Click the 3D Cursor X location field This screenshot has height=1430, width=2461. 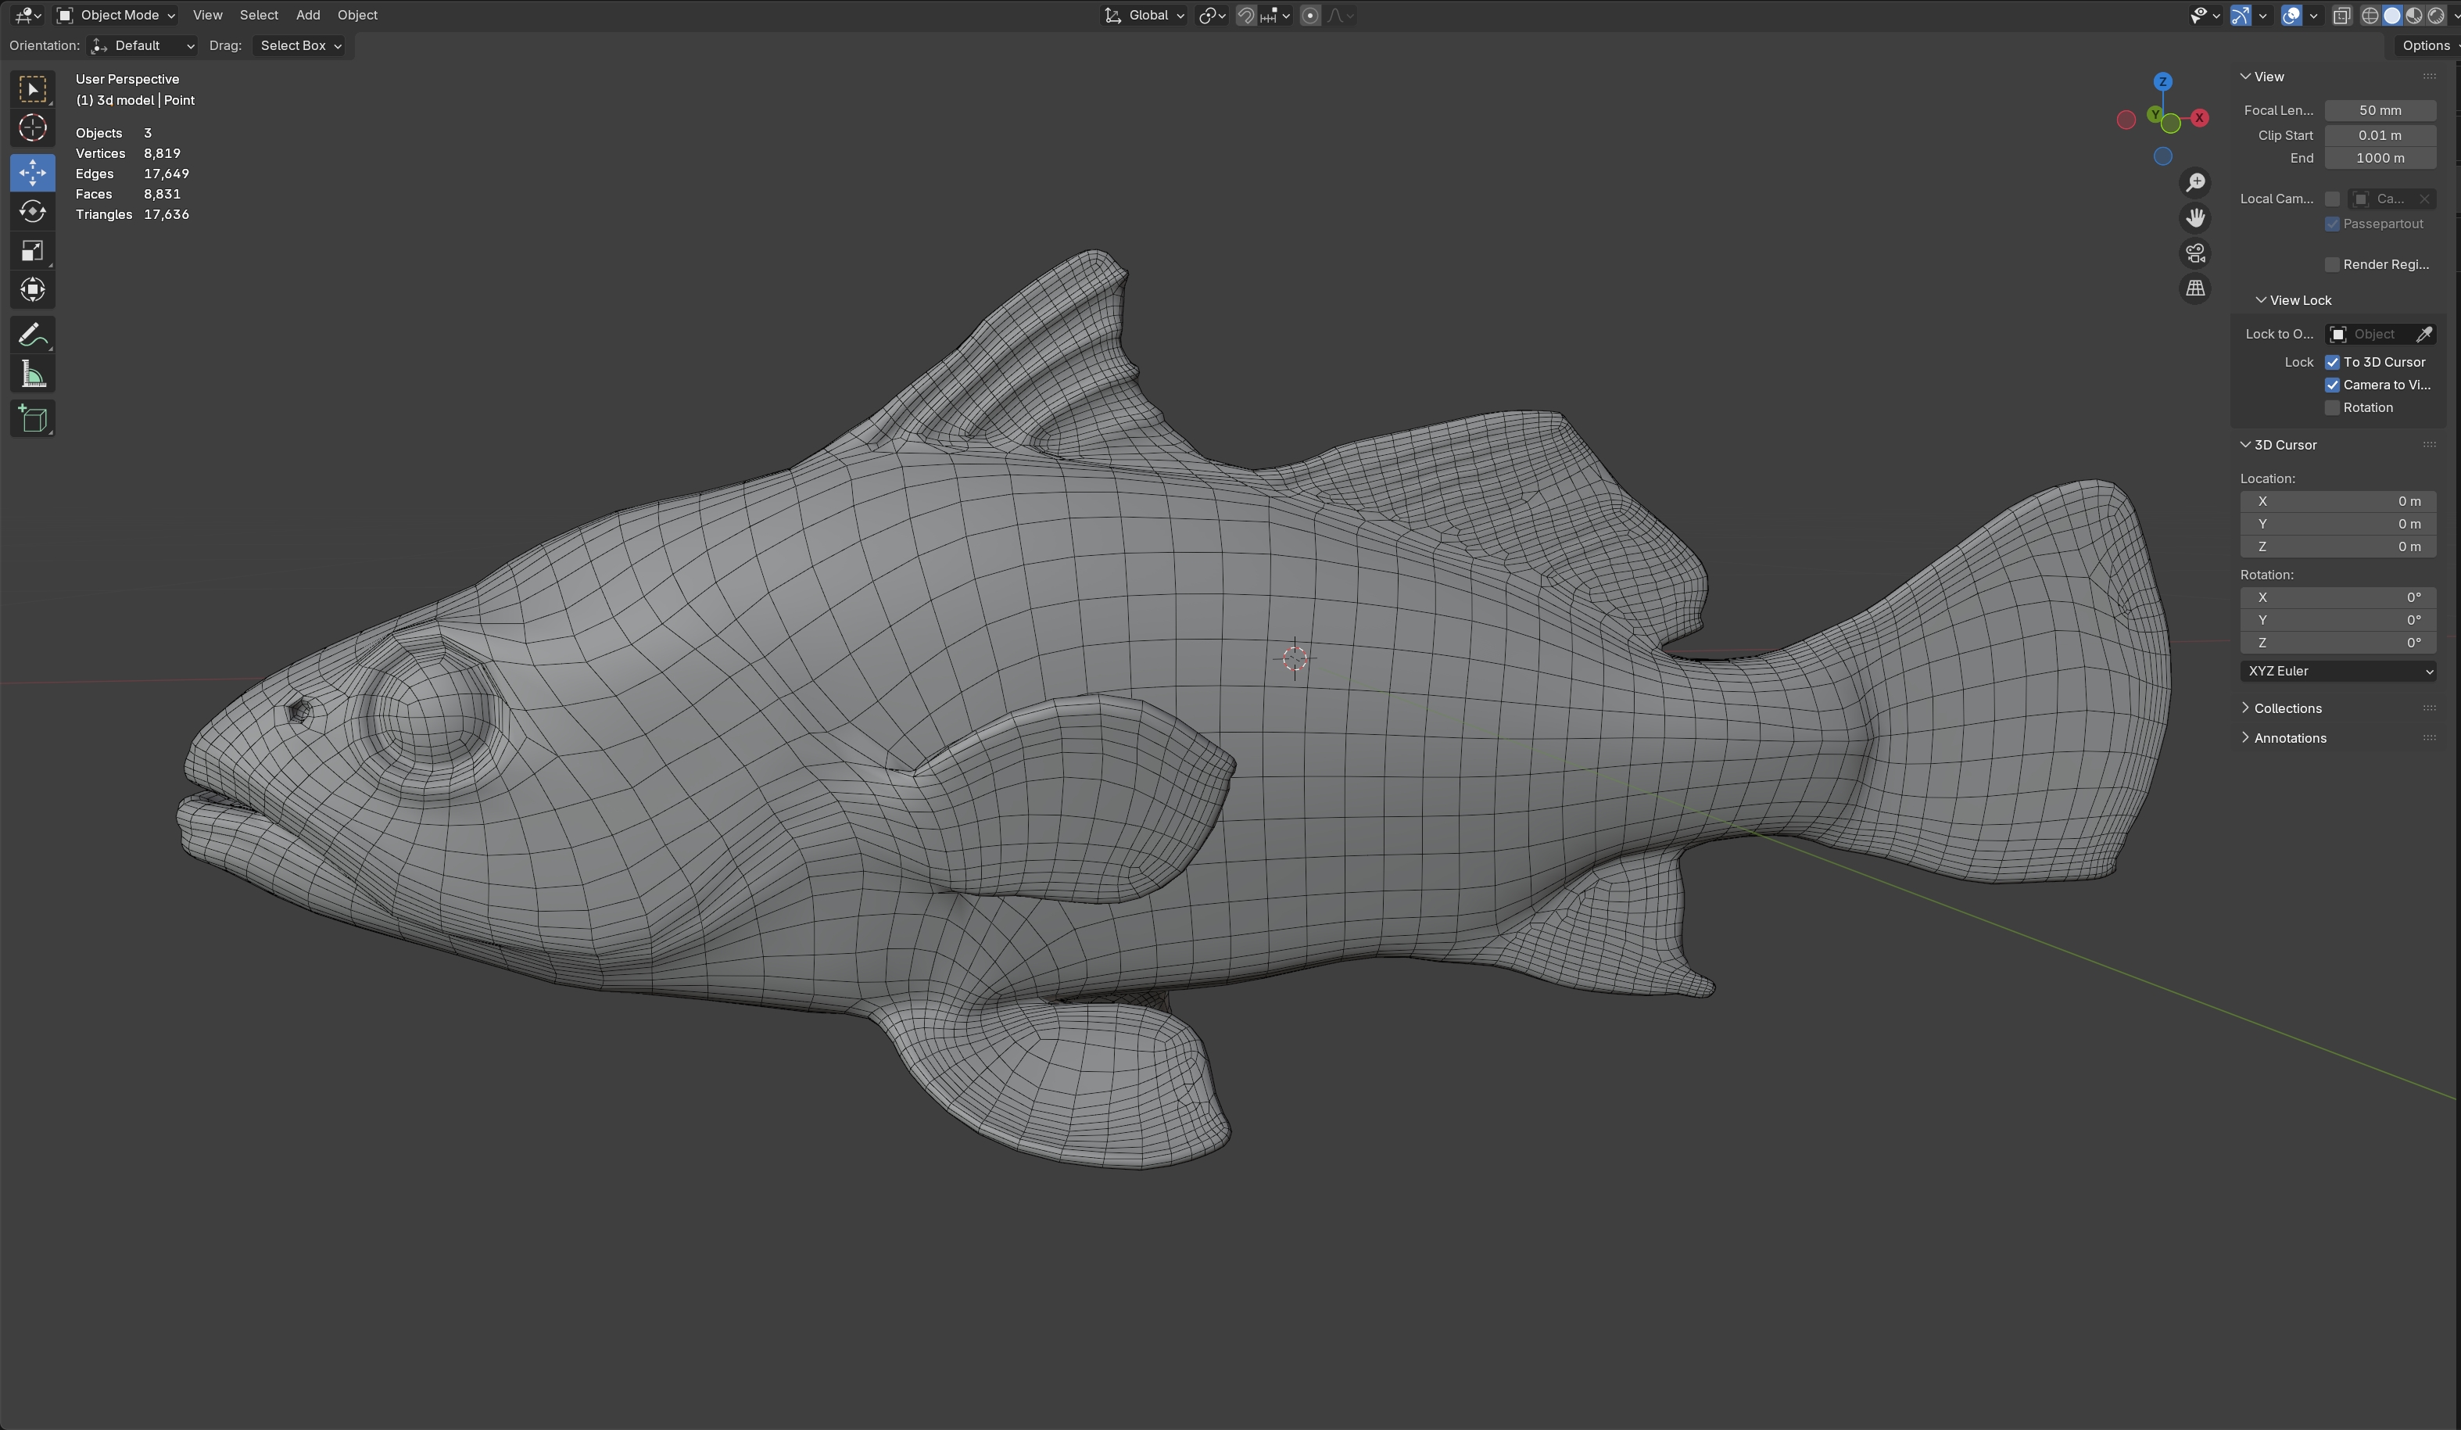click(x=2338, y=501)
